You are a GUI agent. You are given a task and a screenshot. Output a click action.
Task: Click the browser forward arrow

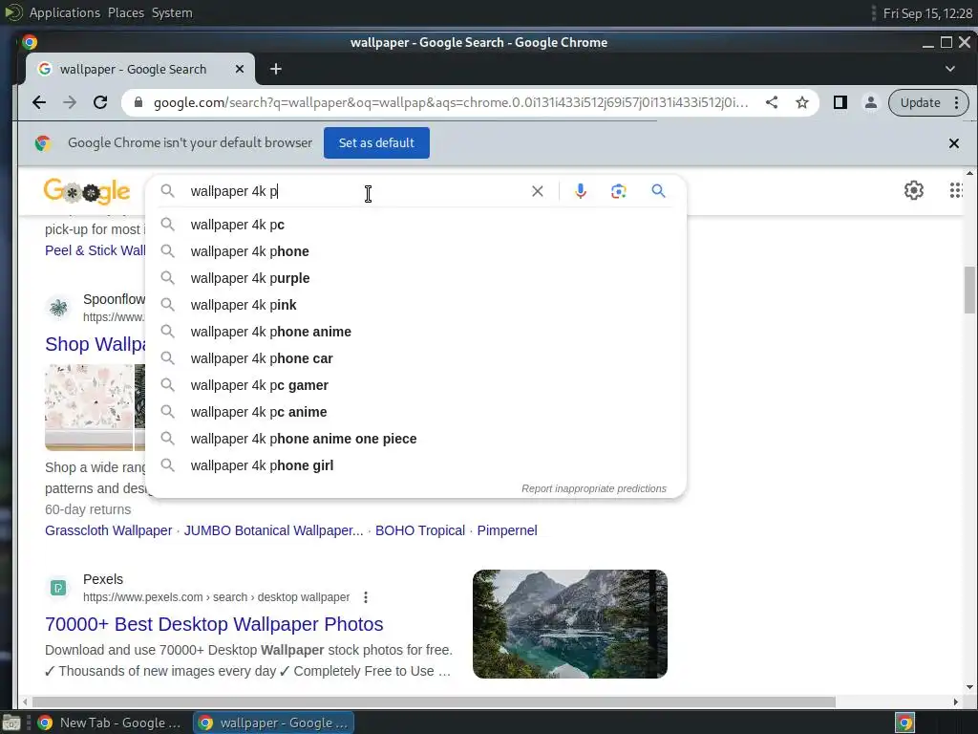70,102
